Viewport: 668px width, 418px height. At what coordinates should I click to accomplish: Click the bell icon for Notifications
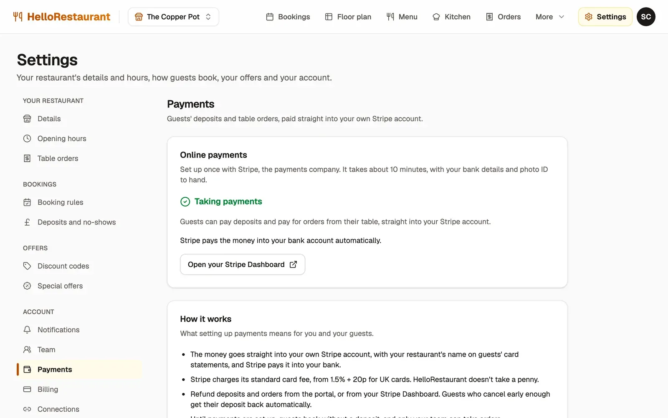pyautogui.click(x=27, y=330)
